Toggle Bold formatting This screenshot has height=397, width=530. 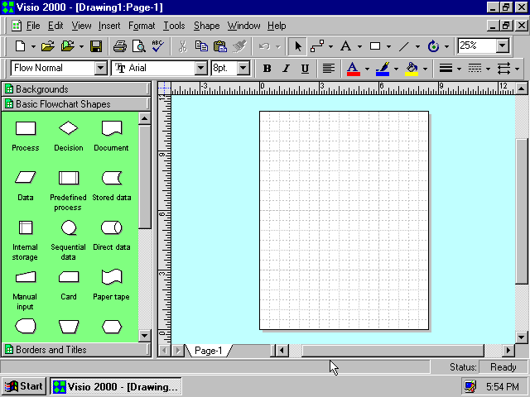(267, 69)
